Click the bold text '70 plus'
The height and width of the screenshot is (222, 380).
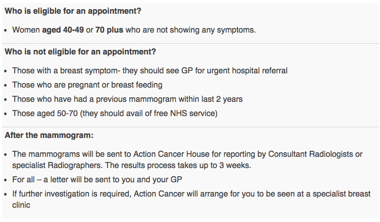(109, 30)
